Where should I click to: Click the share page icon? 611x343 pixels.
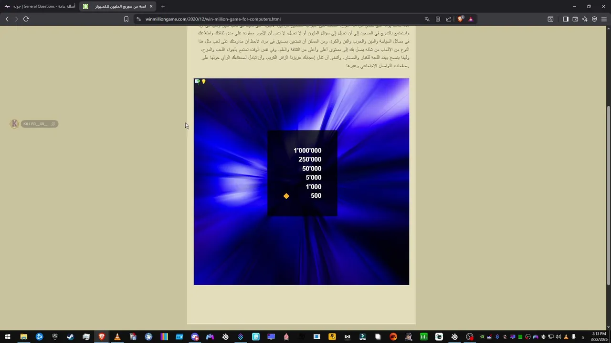[449, 19]
